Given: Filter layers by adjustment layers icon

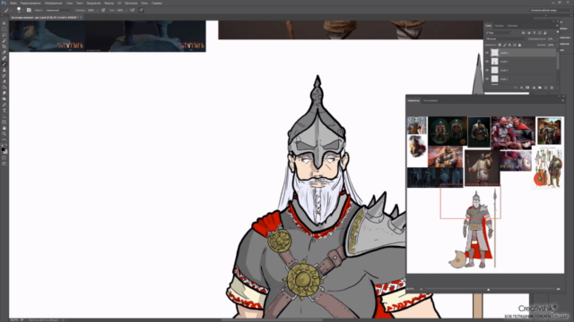Looking at the screenshot, I should click(x=529, y=33).
